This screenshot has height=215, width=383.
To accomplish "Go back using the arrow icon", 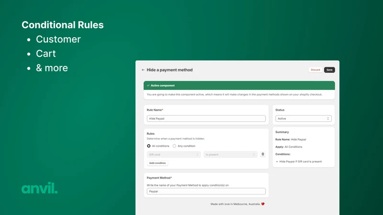I will coord(143,70).
